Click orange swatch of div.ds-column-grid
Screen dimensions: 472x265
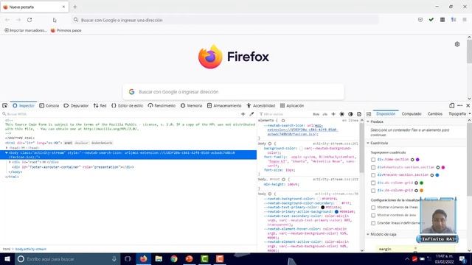(x=421, y=191)
